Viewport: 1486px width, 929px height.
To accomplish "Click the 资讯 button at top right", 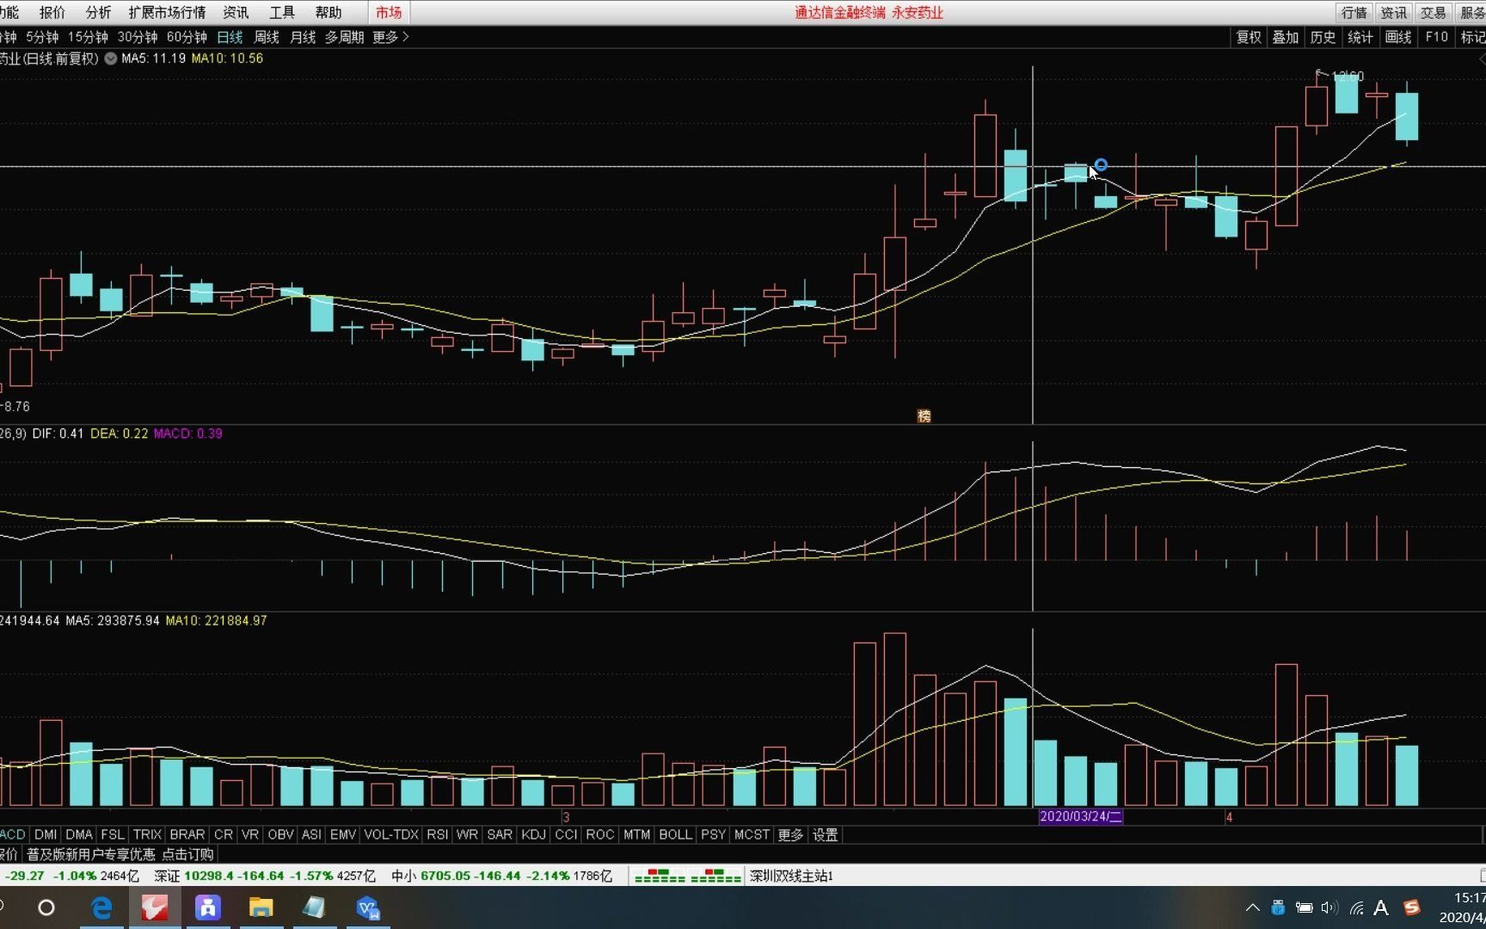I will pos(1394,12).
